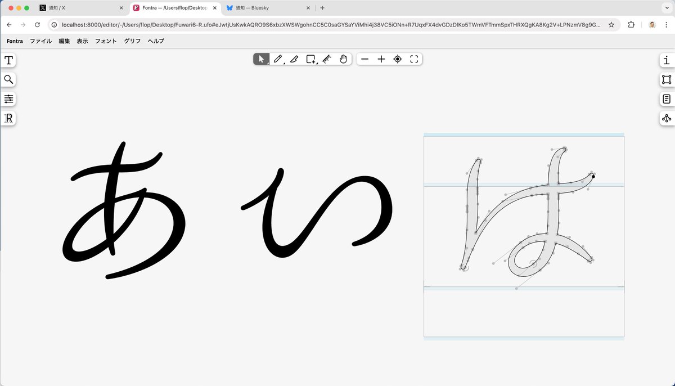Enter full screen with brackets icon
Viewport: 675px width, 386px height.
414,59
